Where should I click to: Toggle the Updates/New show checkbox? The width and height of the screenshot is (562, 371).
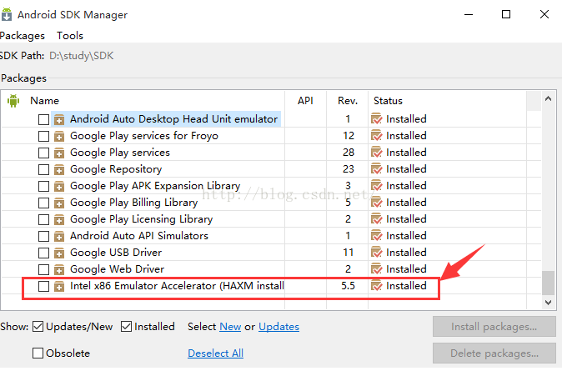tap(38, 327)
